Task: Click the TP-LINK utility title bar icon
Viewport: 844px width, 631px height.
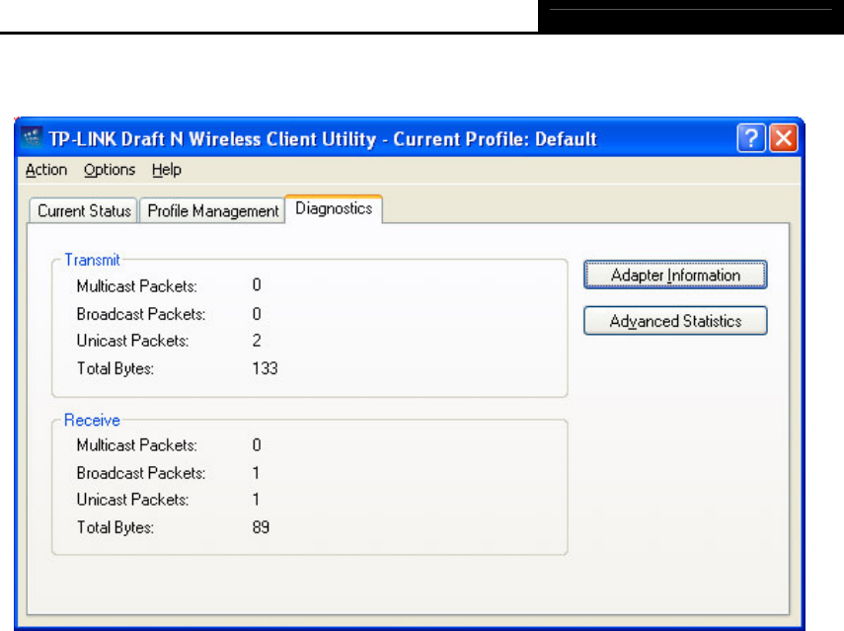Action: click(x=33, y=138)
